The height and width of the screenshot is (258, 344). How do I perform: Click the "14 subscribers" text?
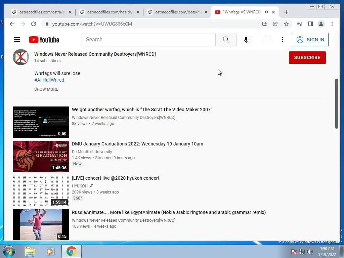tap(47, 61)
